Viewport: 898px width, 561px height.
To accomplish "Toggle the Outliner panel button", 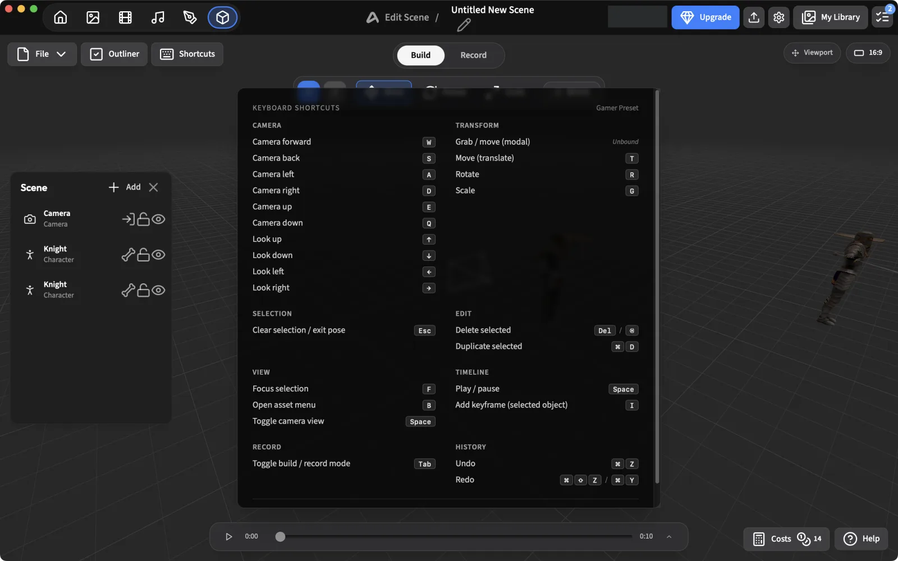I will pos(114,54).
